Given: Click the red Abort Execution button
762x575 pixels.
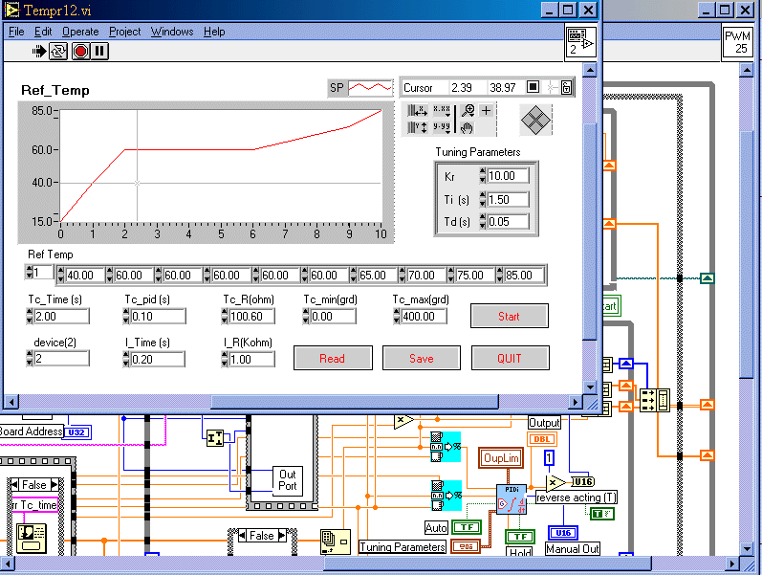Looking at the screenshot, I should coord(80,51).
